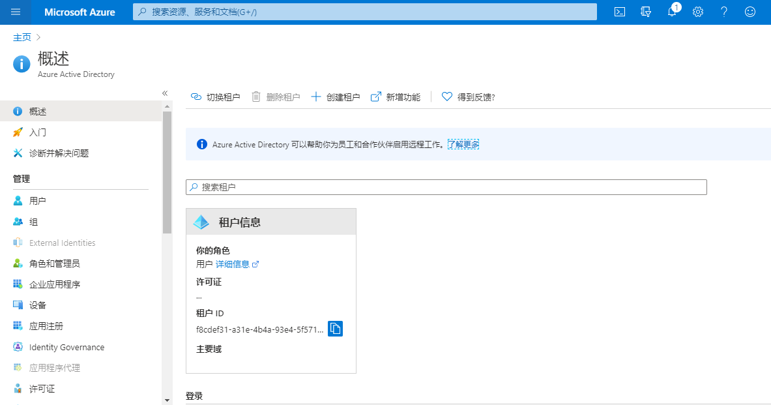
Task: Click the 主要域 label
Action: (x=209, y=349)
